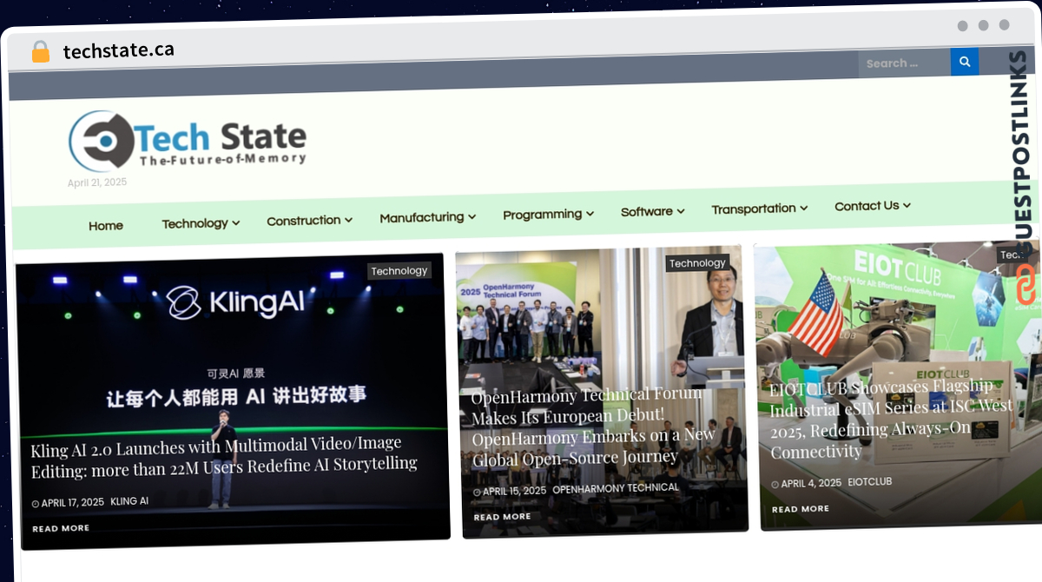Click the Technology tag on the Kling AI card
Screen dimensions: 1042x582
click(399, 271)
